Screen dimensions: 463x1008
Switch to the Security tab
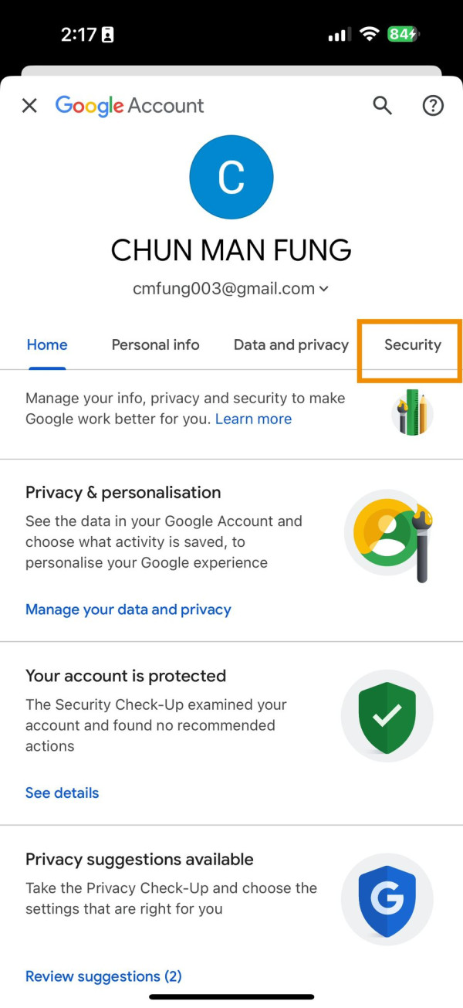click(410, 345)
